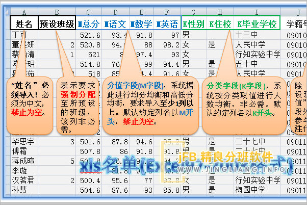Select column A header
The image size is (307, 205).
24,12
